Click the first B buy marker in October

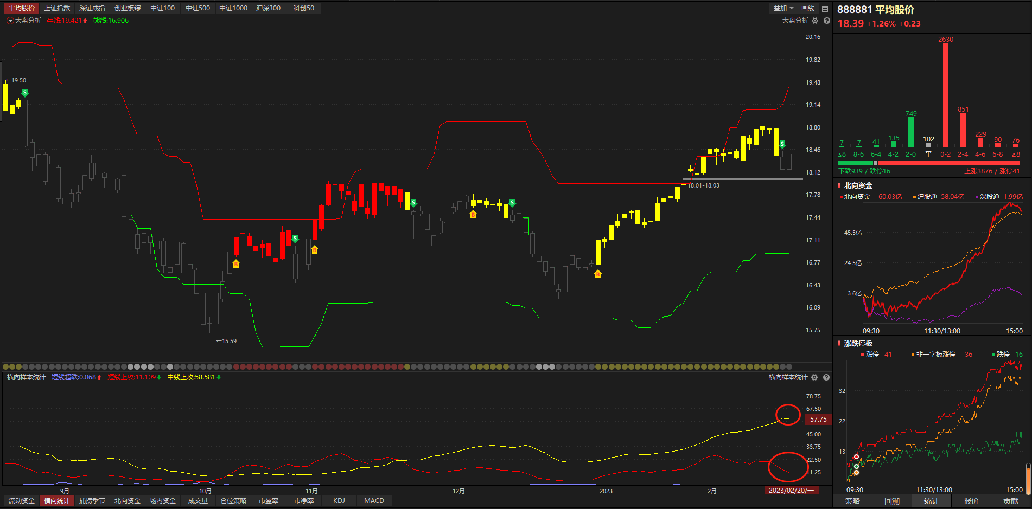(236, 264)
